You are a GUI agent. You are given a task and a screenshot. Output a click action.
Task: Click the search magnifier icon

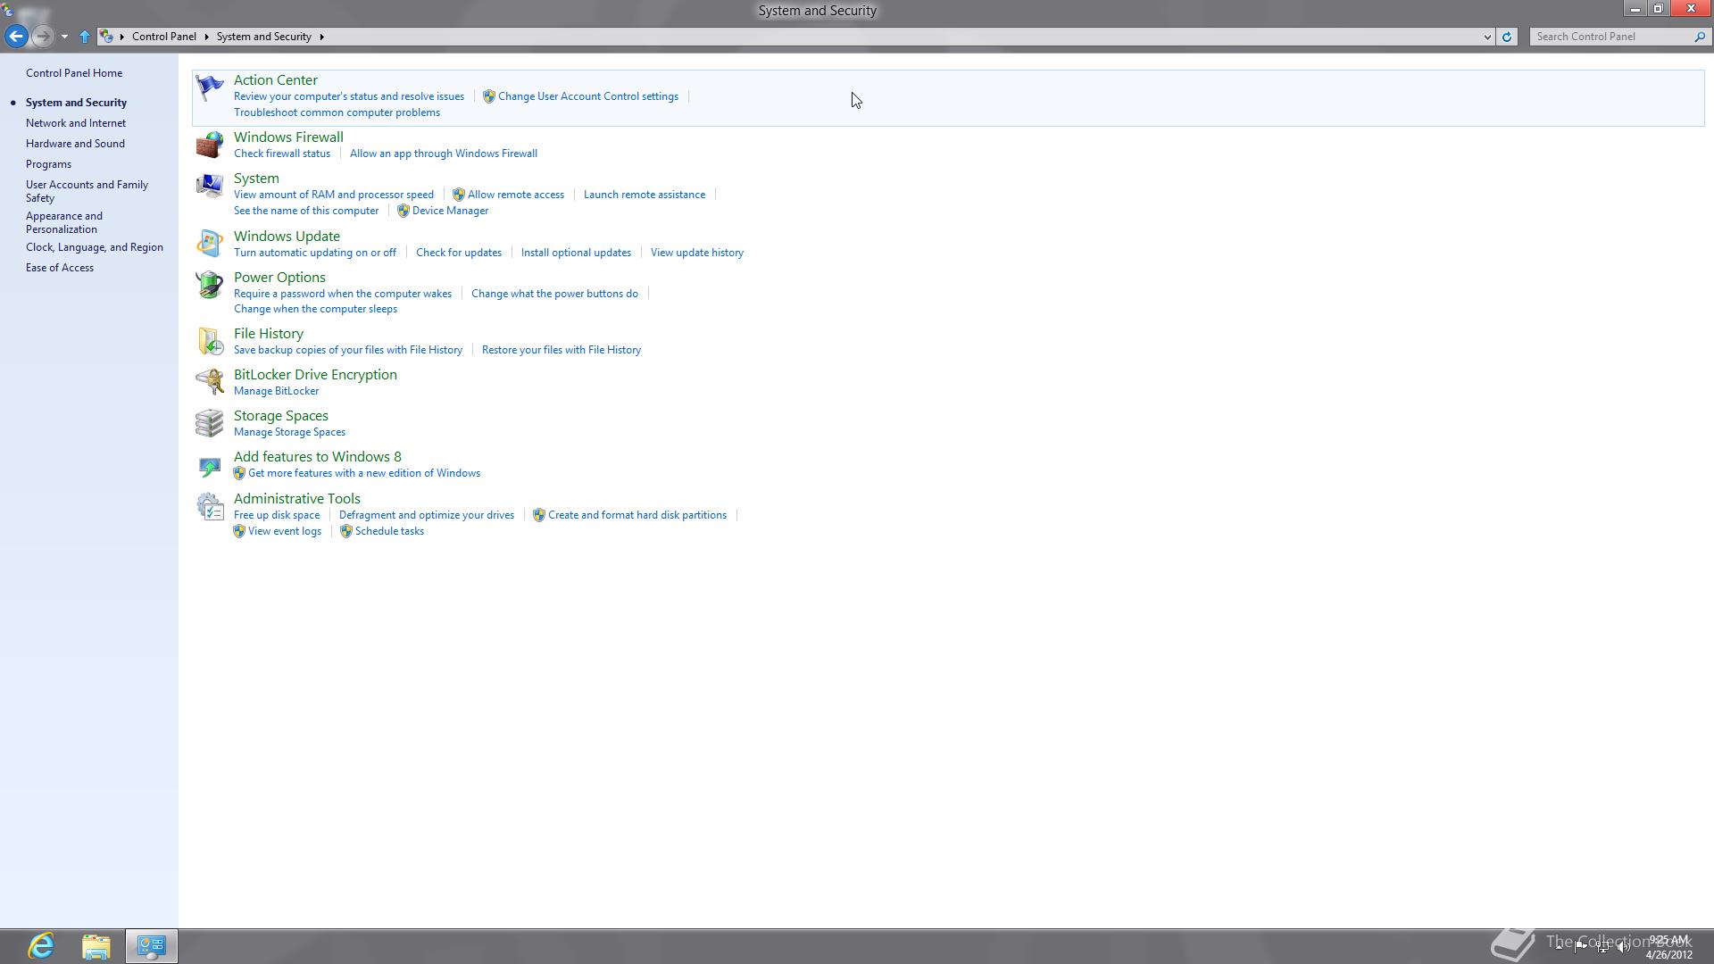tap(1700, 37)
